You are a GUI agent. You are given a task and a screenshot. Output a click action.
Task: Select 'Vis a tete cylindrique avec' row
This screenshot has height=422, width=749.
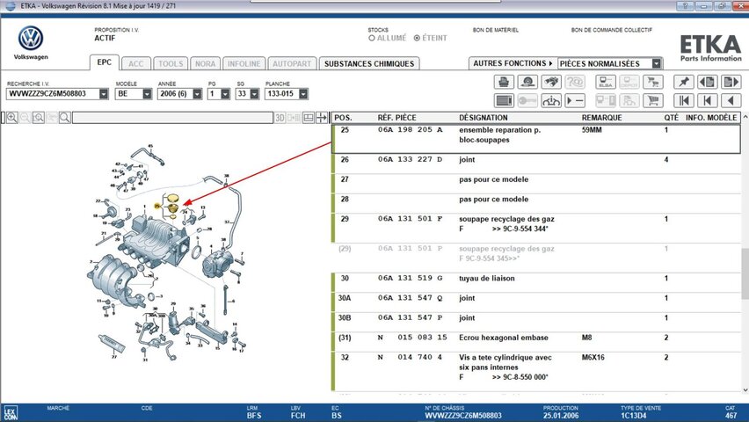536,371
